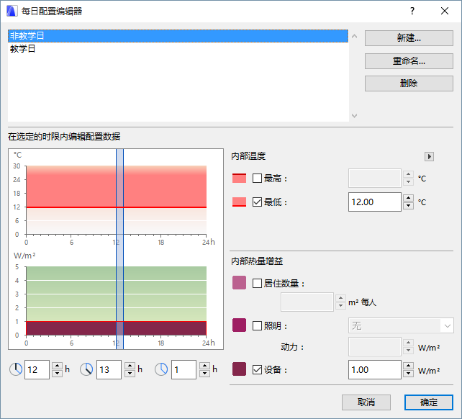Decrease start hour with down arrow
The height and width of the screenshot is (419, 462).
coord(57,374)
